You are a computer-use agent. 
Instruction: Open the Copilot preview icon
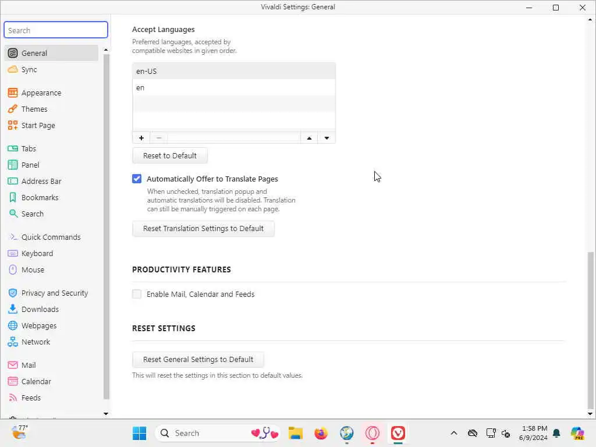[x=577, y=433]
